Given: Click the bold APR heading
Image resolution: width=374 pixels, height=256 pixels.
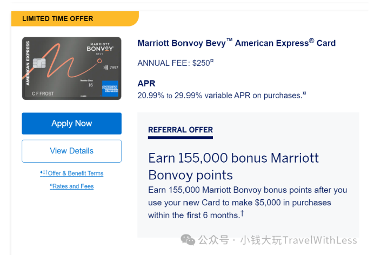Looking at the screenshot, I should 146,84.
